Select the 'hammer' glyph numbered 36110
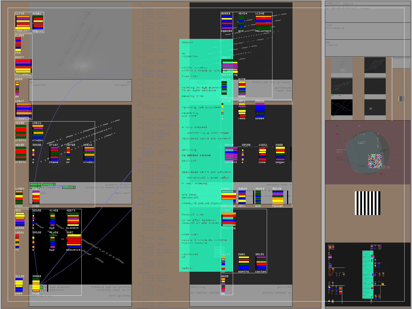This screenshot has height=309, width=412. 278,198
